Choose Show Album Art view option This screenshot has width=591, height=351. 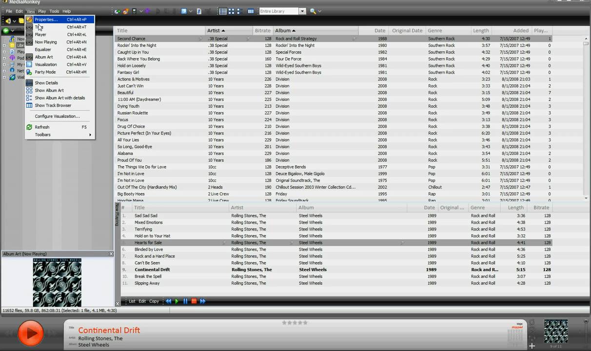tap(59, 90)
